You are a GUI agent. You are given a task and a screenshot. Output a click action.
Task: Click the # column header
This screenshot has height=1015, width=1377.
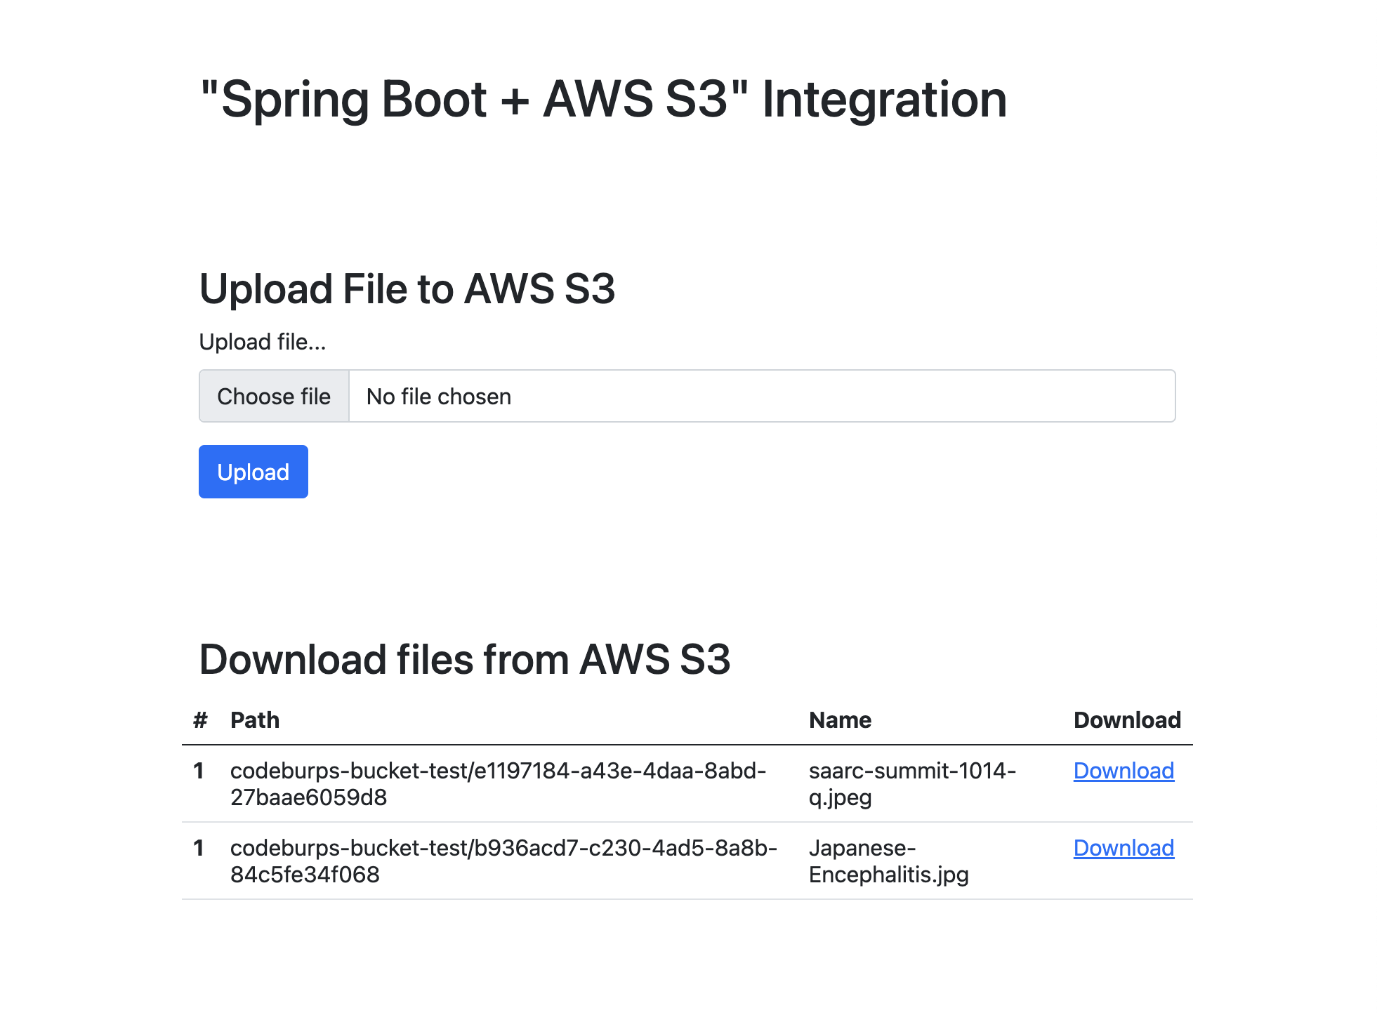201,720
